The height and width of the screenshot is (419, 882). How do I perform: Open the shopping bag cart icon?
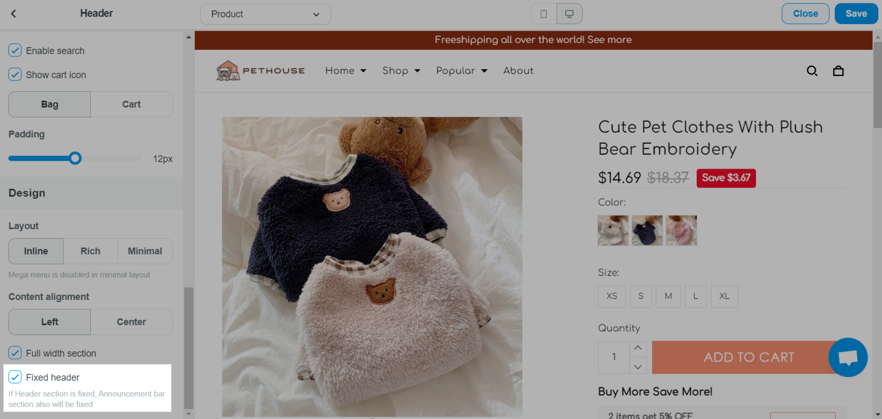point(838,71)
